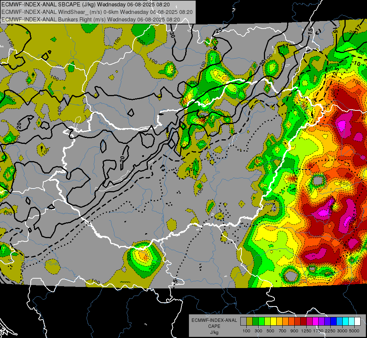Select the brick red swatch after 900

coord(298,321)
